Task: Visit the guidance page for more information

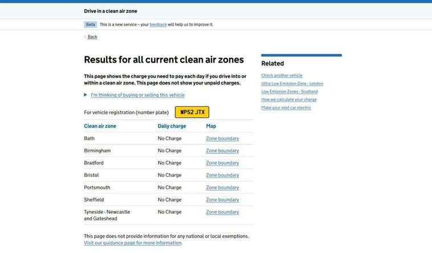Action: tap(132, 243)
